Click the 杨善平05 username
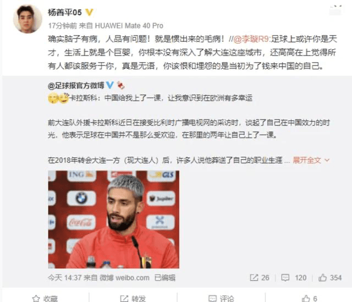Viewport: 352px width, 302px height. coord(65,12)
